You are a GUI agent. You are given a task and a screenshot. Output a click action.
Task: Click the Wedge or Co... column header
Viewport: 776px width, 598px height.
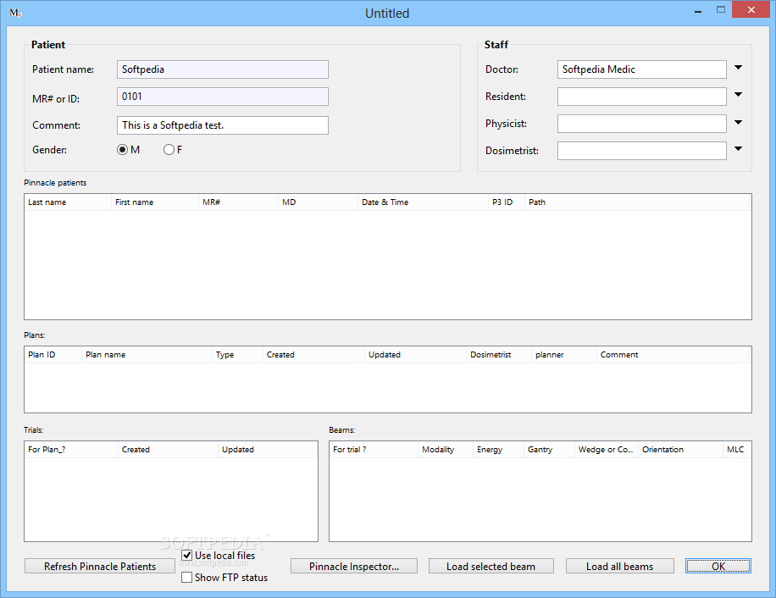pyautogui.click(x=607, y=449)
